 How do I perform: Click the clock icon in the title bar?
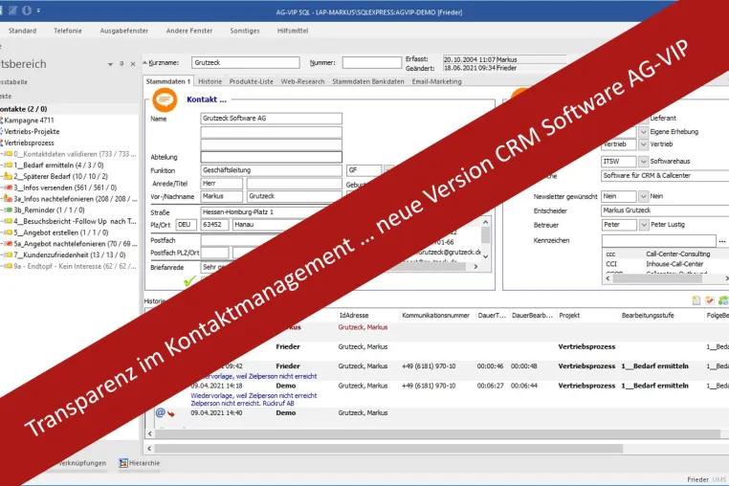point(27,11)
